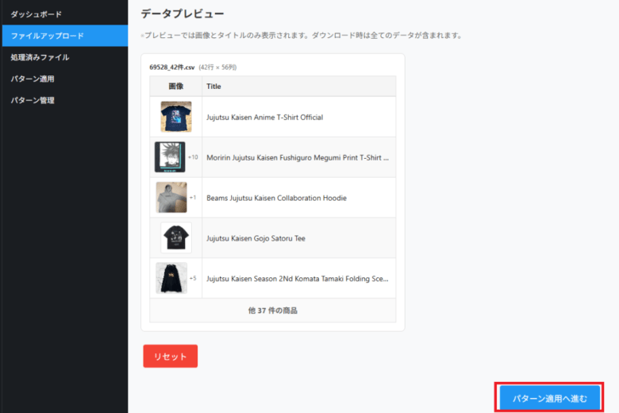Click the +1 extra image indicator
The image size is (619, 413).
(x=193, y=198)
